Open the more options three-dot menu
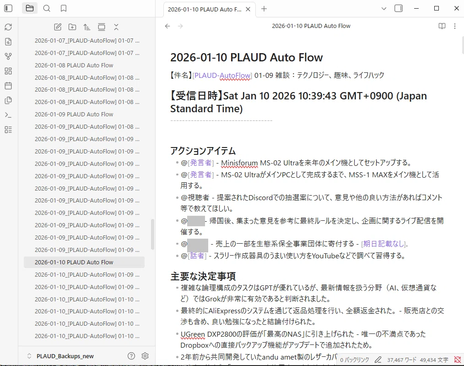 click(455, 26)
